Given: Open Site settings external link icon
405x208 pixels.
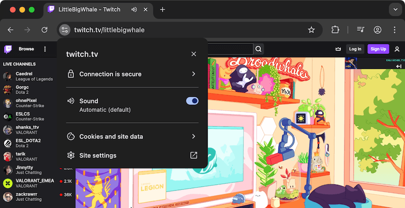Looking at the screenshot, I should coord(193,155).
